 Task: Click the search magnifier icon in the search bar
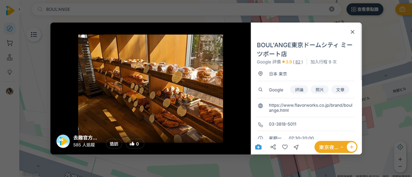click(40, 9)
